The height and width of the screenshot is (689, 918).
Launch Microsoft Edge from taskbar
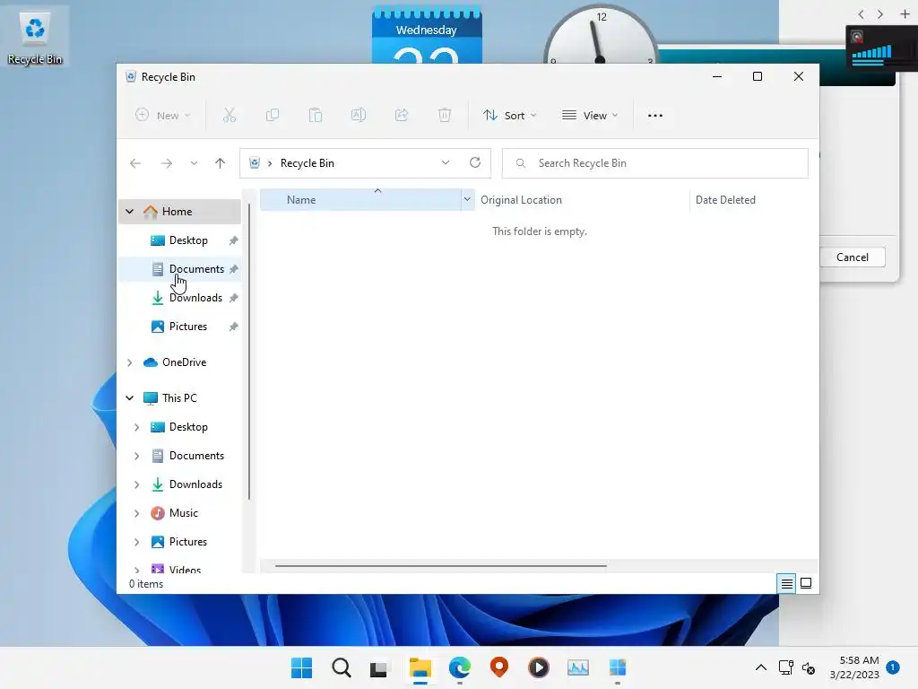tap(460, 667)
